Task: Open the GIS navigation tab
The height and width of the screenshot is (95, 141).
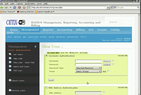Action: [x=91, y=30]
